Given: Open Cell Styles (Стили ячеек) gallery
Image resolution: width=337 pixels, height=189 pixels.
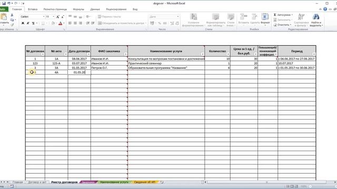Looking at the screenshot, I should coord(231,20).
